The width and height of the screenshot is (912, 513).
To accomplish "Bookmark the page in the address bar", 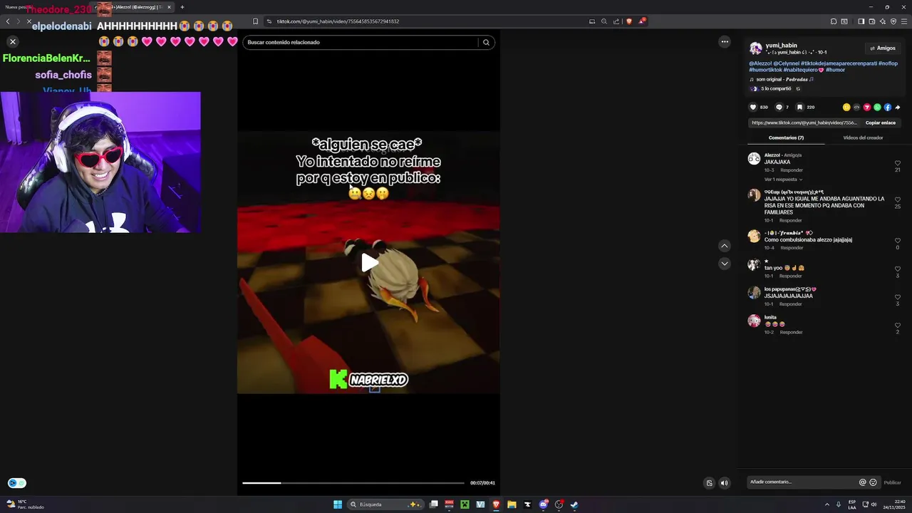I will [255, 21].
